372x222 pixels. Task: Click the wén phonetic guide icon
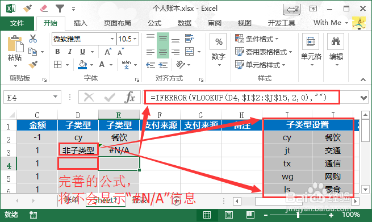126,65
